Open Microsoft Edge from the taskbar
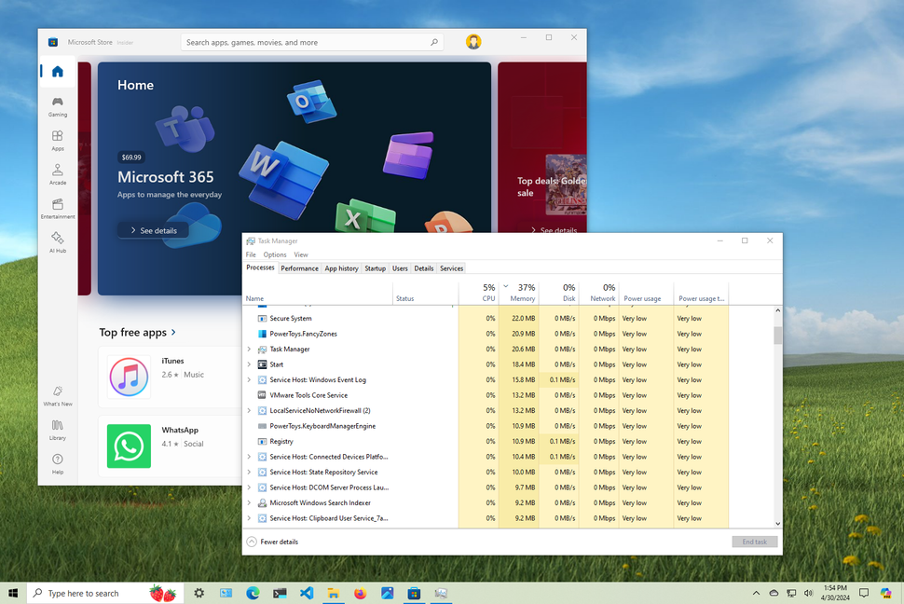 coord(253,593)
